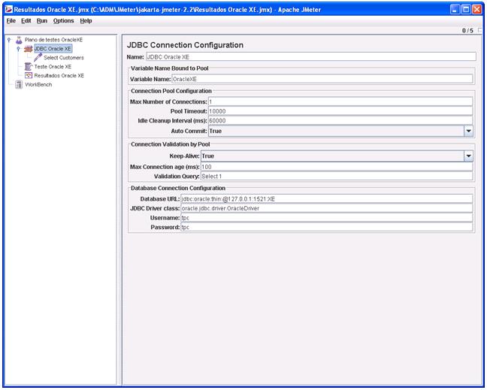Collapse the Plano de testes OracleXE tree node
The width and height of the screenshot is (487, 390).
click(8, 40)
